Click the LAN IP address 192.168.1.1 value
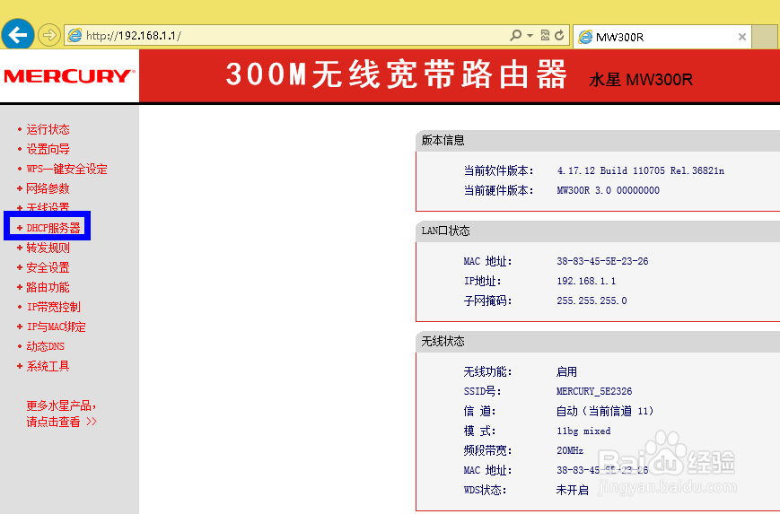Image resolution: width=780 pixels, height=514 pixels. click(586, 281)
